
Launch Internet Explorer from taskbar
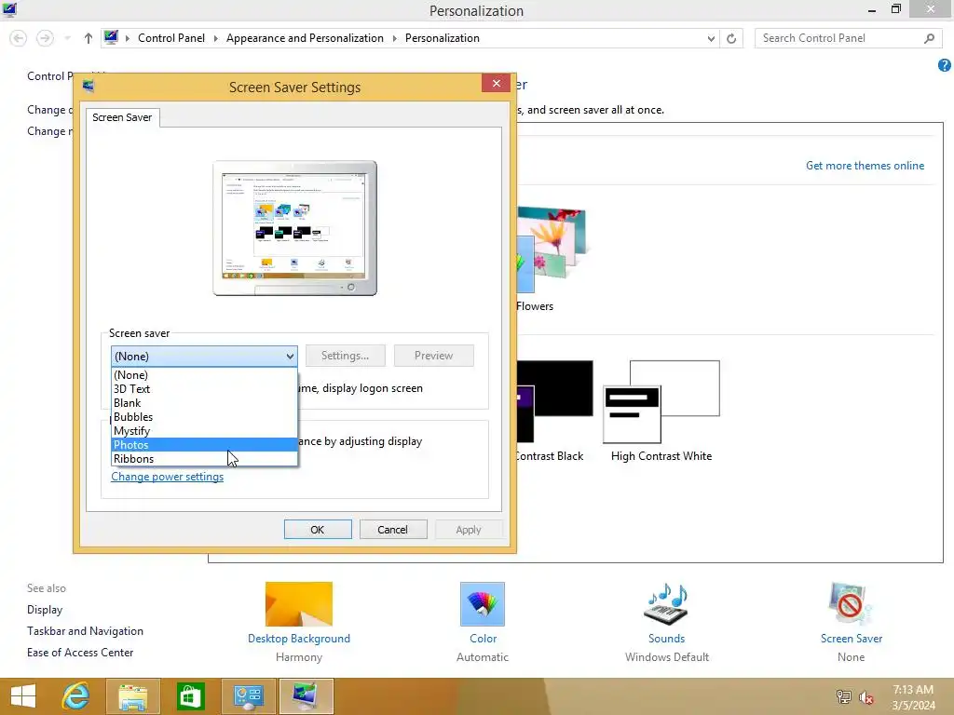pyautogui.click(x=75, y=696)
